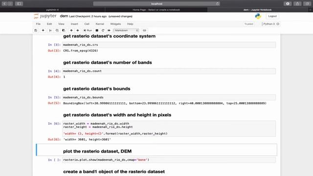Move selected cell up with the arrow icon
This screenshot has width=313, height=176.
tap(71, 30)
